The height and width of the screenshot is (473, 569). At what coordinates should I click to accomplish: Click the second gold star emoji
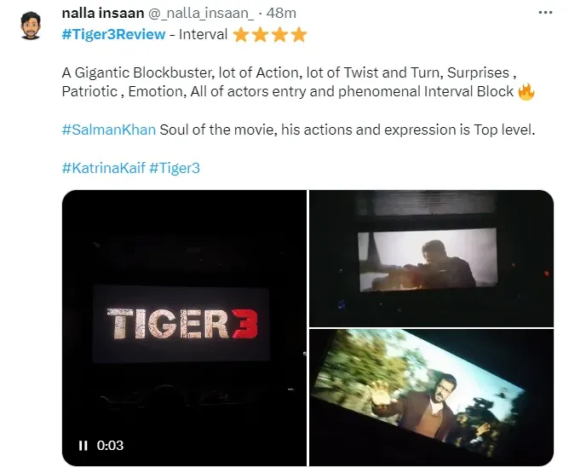[x=260, y=35]
